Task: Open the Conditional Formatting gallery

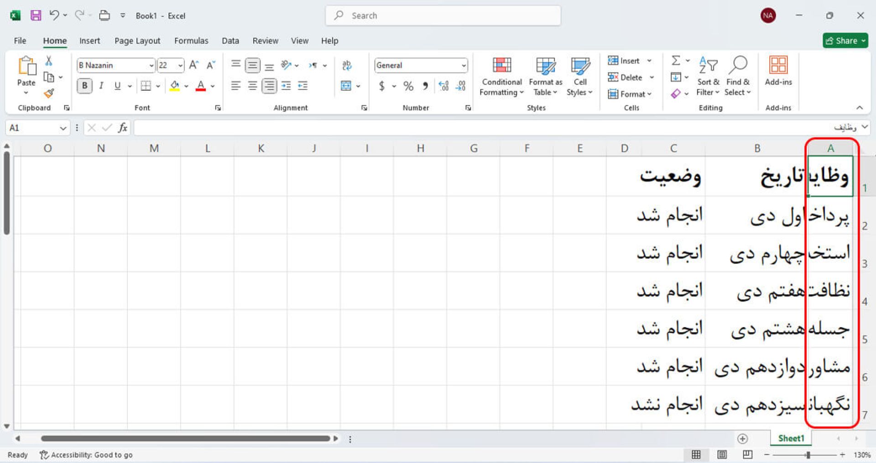Action: pos(501,76)
